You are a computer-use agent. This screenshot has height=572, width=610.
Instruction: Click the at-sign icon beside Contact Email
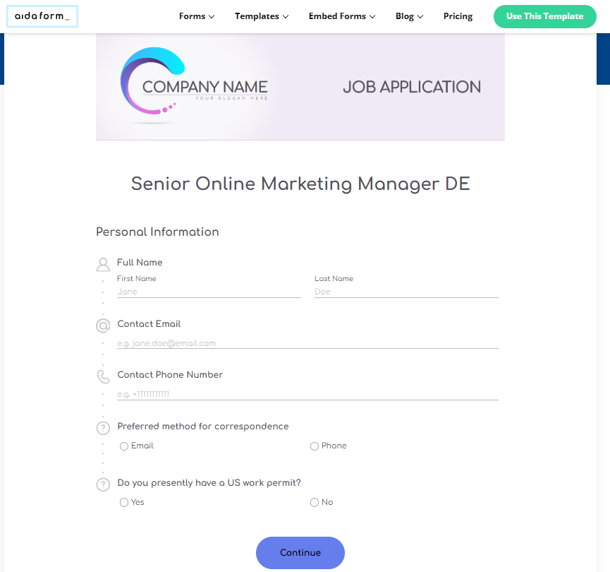(x=103, y=326)
